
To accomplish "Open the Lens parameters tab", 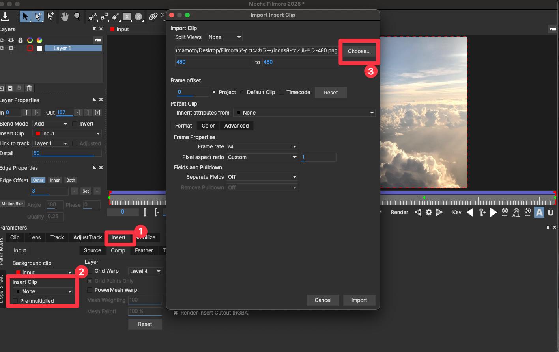I will click(x=35, y=237).
